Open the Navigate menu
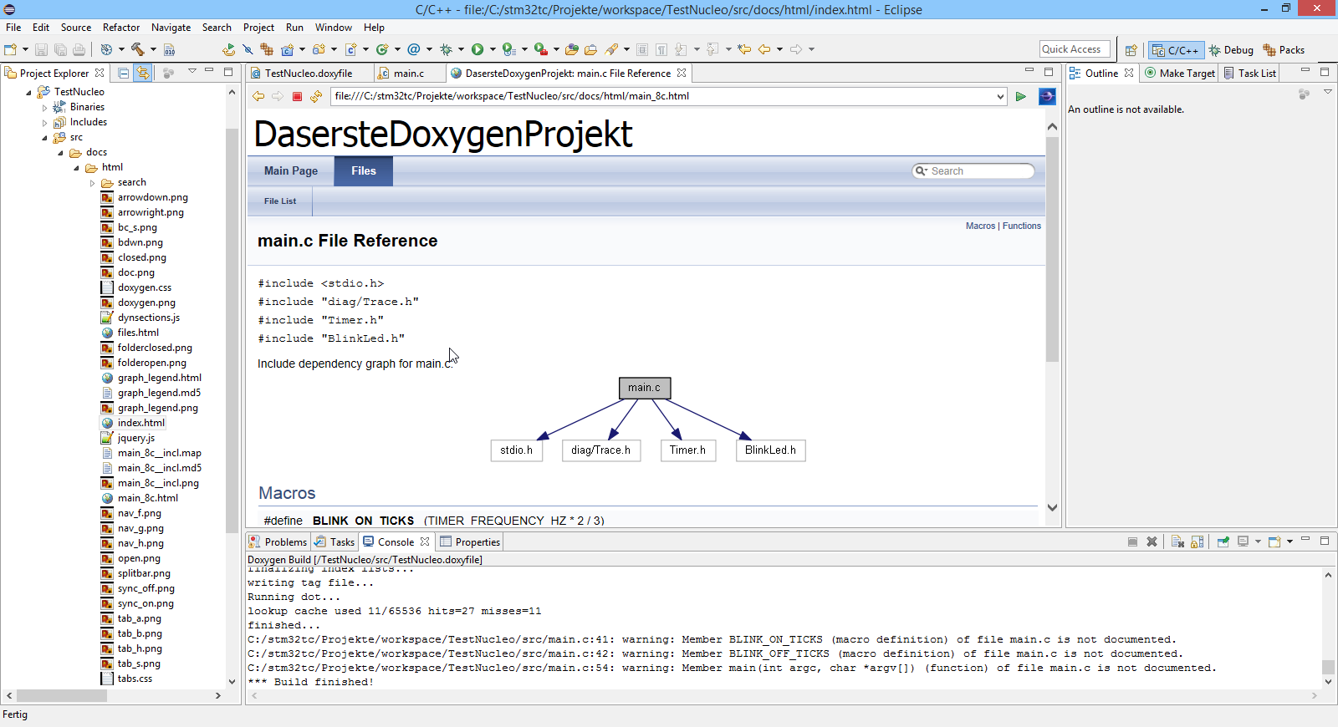1338x727 pixels. [171, 28]
